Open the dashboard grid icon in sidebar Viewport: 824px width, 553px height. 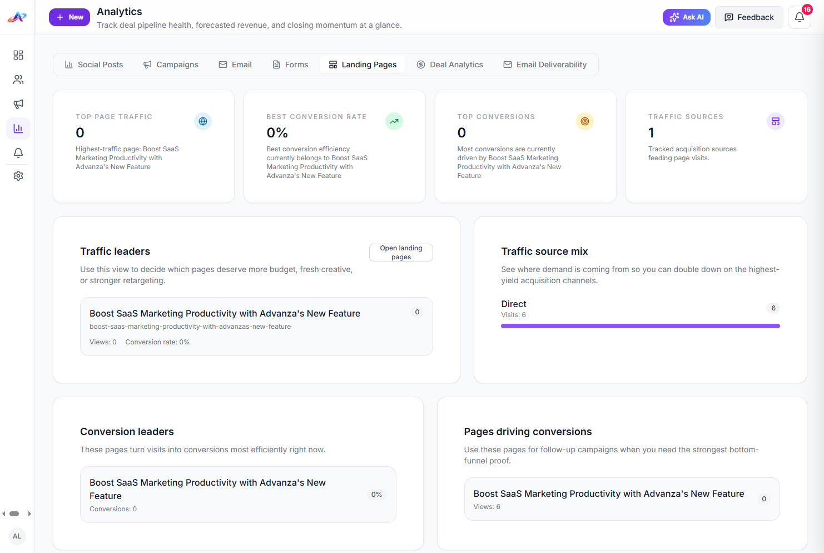pyautogui.click(x=18, y=55)
